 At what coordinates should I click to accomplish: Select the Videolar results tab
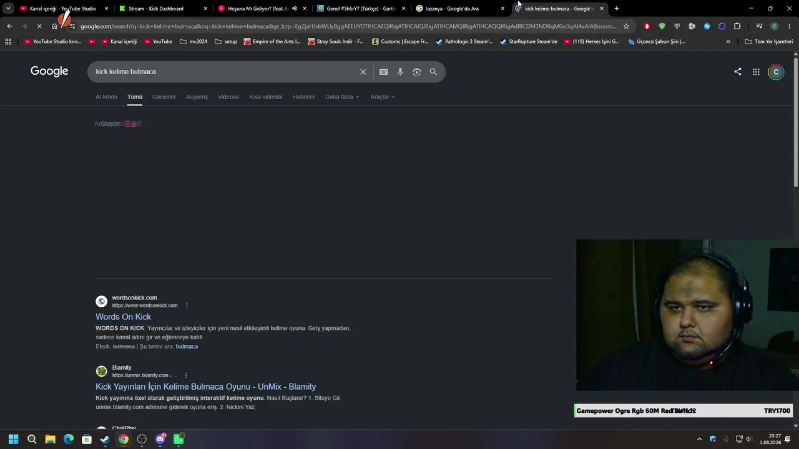pyautogui.click(x=228, y=97)
